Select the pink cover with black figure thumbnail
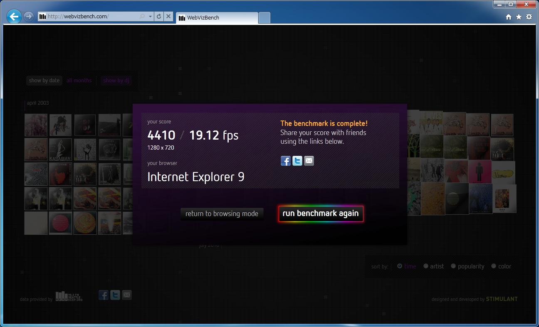539x327 pixels. (x=480, y=172)
